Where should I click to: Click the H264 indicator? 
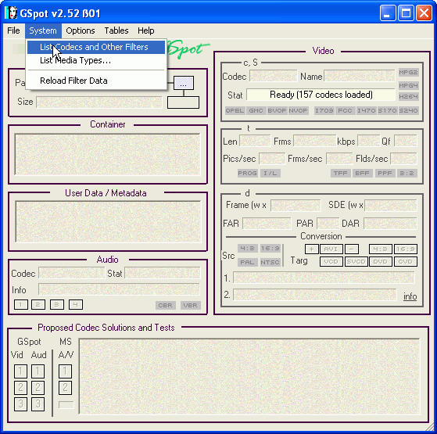coord(408,96)
